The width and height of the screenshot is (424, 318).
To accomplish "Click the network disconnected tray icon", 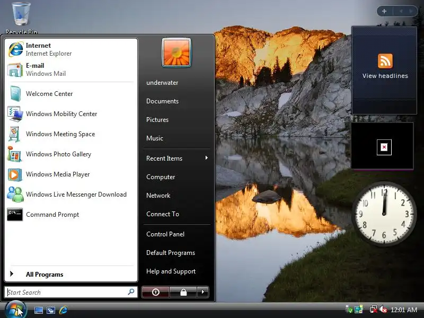I will point(374,310).
